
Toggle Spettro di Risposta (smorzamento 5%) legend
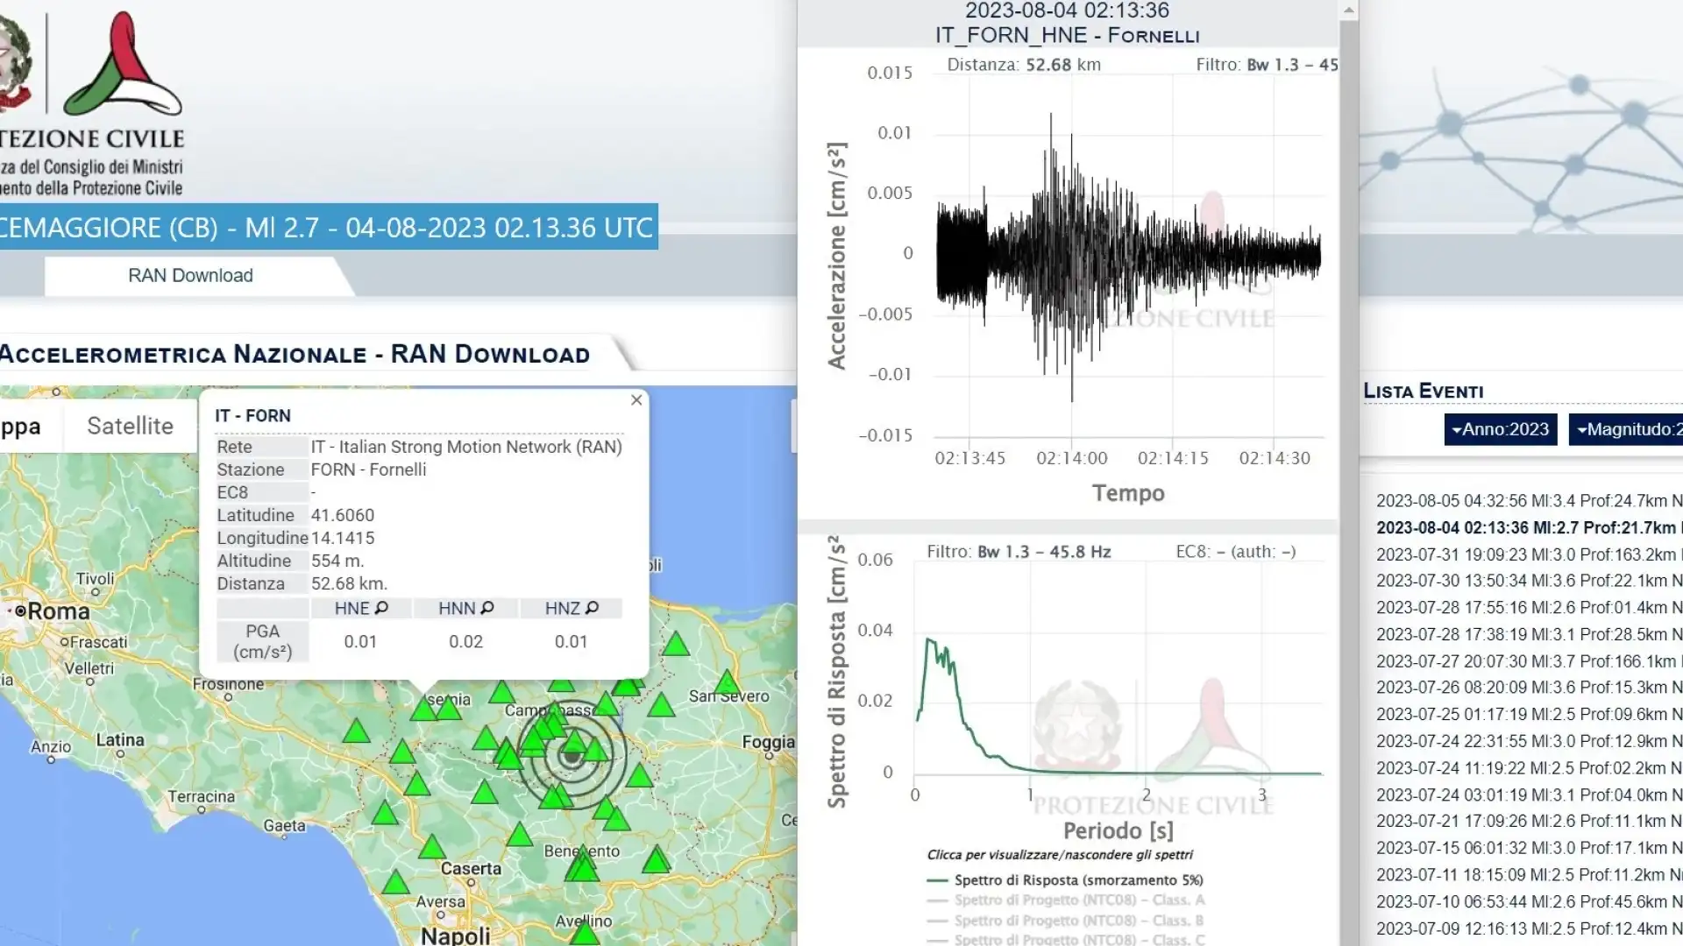(x=1066, y=880)
